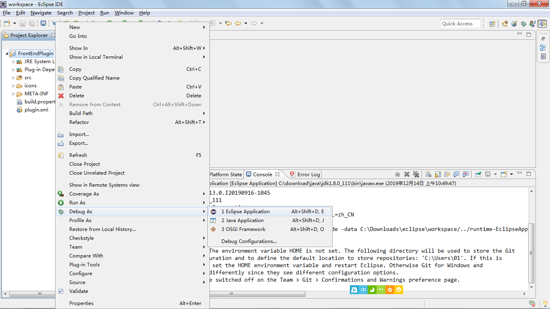Choose 3 OSGi Framework from Debug As
The image size is (550, 309).
tap(270, 229)
